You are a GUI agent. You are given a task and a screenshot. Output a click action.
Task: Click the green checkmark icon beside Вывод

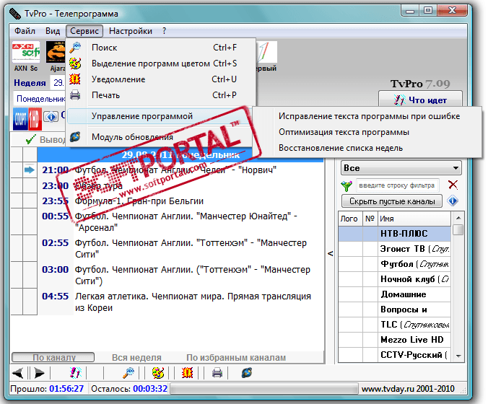(x=30, y=139)
